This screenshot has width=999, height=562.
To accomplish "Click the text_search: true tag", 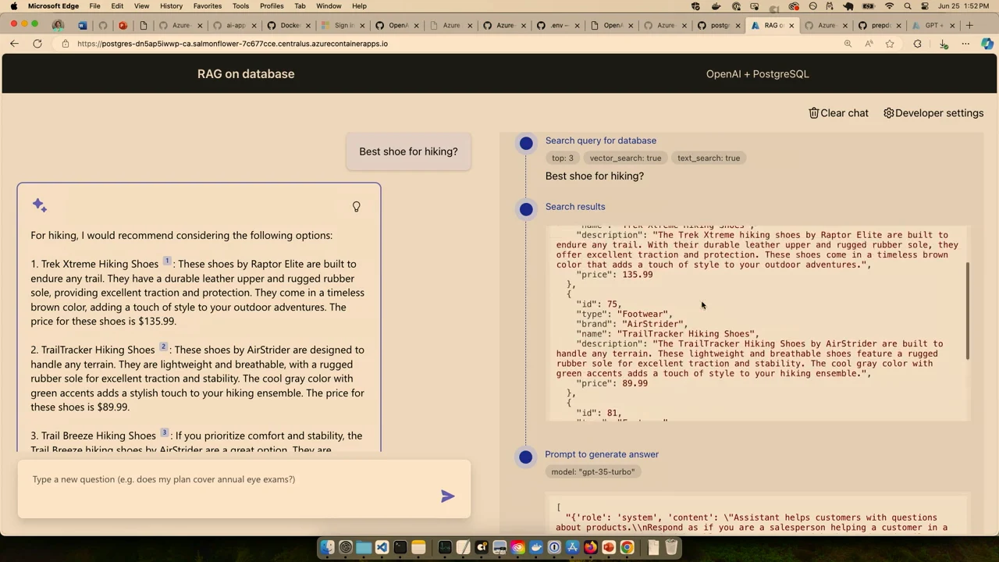I will 709,158.
